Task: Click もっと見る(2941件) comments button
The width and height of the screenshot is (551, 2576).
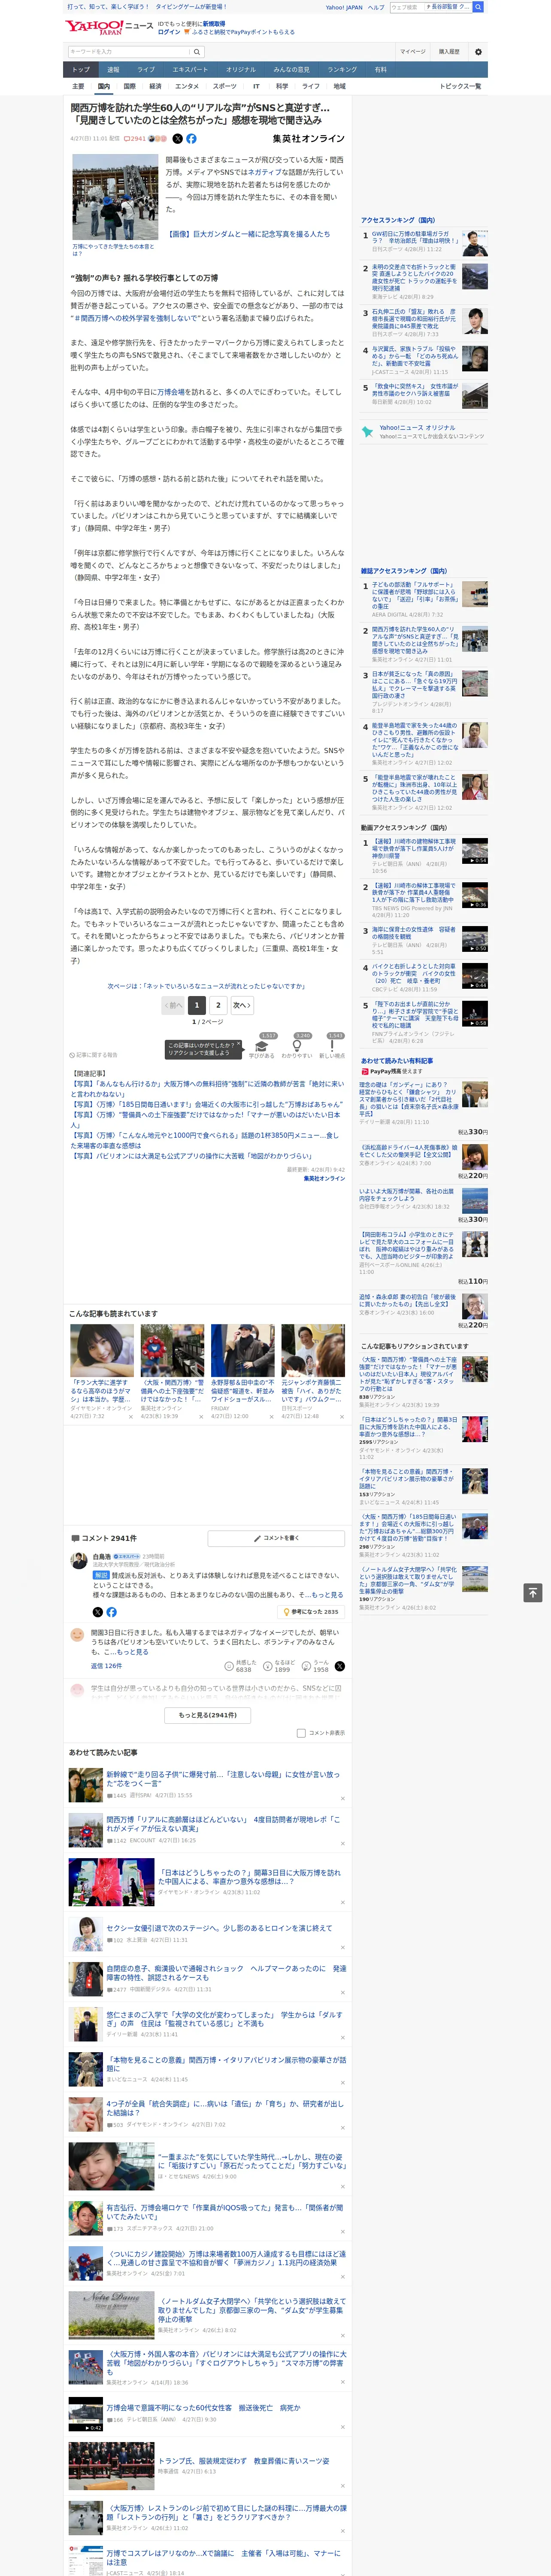Action: click(208, 1715)
